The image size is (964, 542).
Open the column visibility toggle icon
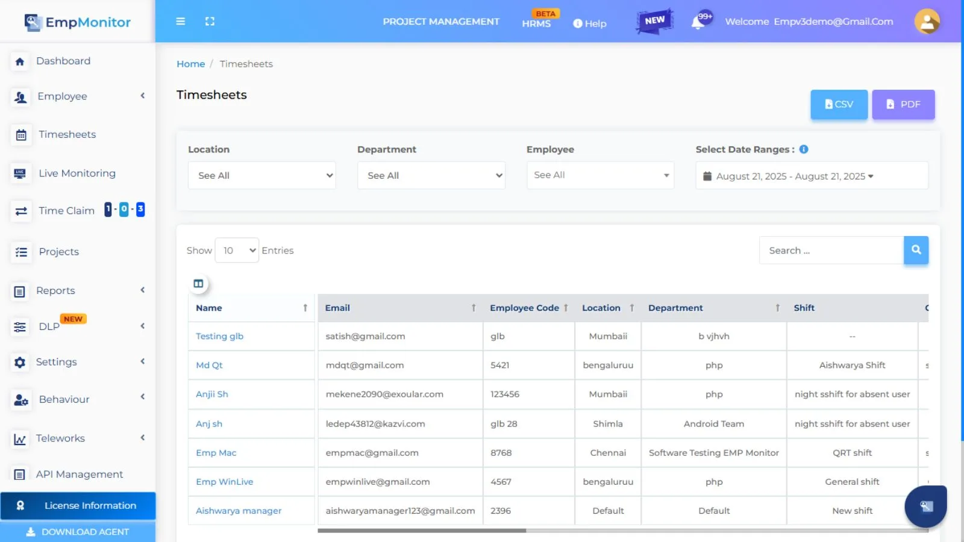(x=198, y=284)
